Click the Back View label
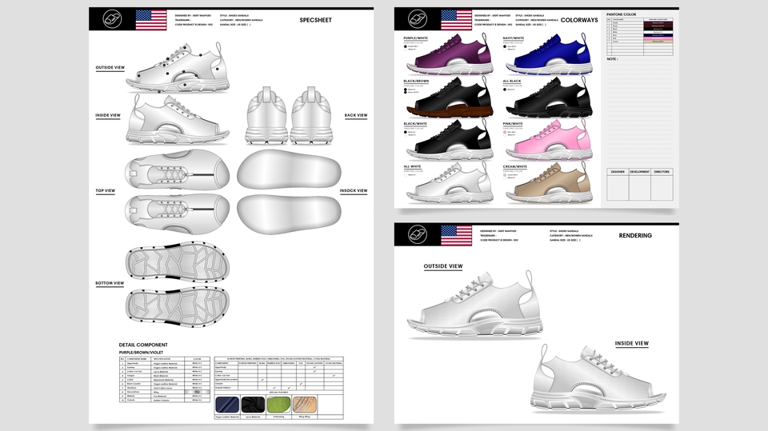768x431 pixels. (x=356, y=115)
